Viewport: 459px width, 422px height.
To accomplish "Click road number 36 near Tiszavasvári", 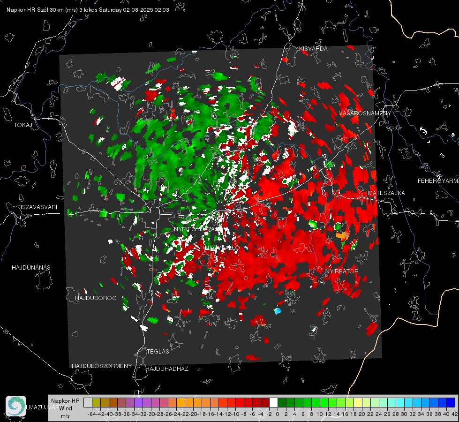I will [29, 216].
